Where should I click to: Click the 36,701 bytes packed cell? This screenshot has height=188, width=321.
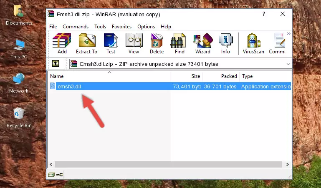[220, 86]
